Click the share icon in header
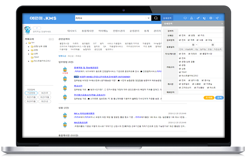The image size is (246, 160). tap(217, 18)
